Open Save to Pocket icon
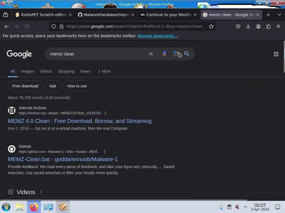 point(238,26)
